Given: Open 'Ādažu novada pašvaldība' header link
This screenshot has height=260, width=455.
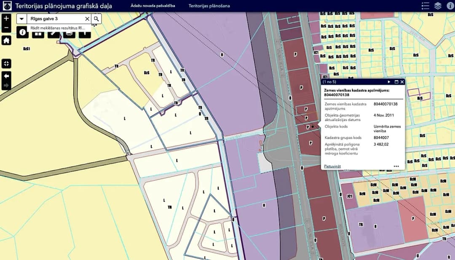Looking at the screenshot, I should pos(153,6).
